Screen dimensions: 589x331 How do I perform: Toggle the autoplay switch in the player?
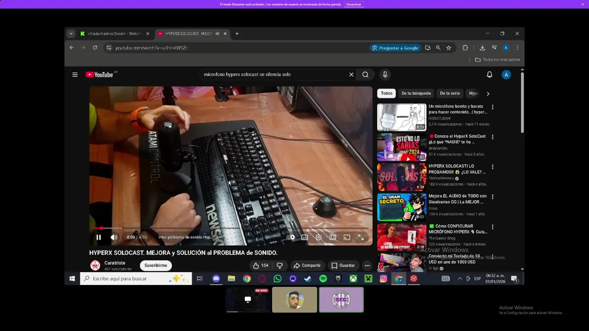coord(292,237)
